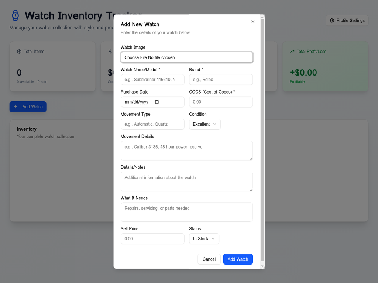Click the 'Details/Notes' label
The image size is (378, 283).
point(133,167)
